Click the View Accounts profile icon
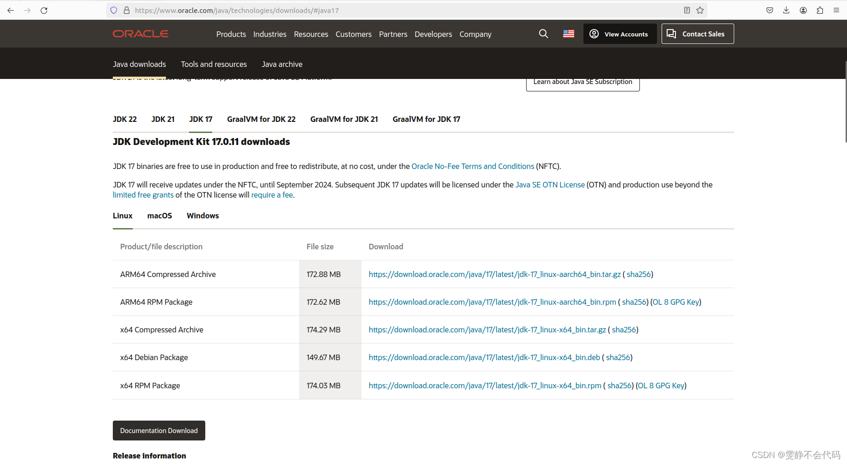This screenshot has height=464, width=847. click(x=594, y=33)
